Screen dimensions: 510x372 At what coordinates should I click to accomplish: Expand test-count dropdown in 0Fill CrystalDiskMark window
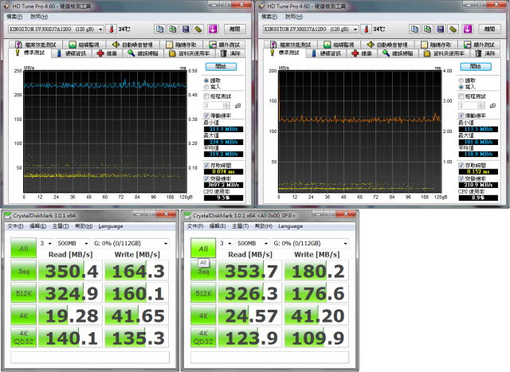point(229,243)
